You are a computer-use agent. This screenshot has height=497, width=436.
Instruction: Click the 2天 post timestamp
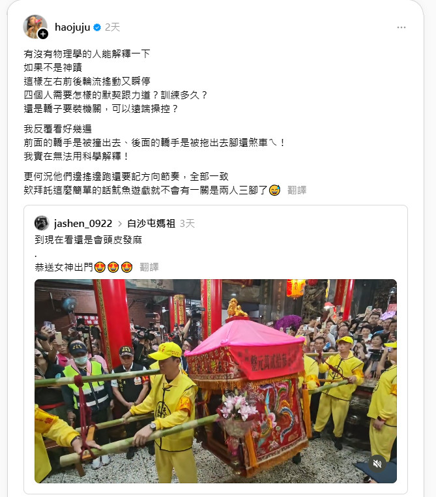[x=112, y=27]
